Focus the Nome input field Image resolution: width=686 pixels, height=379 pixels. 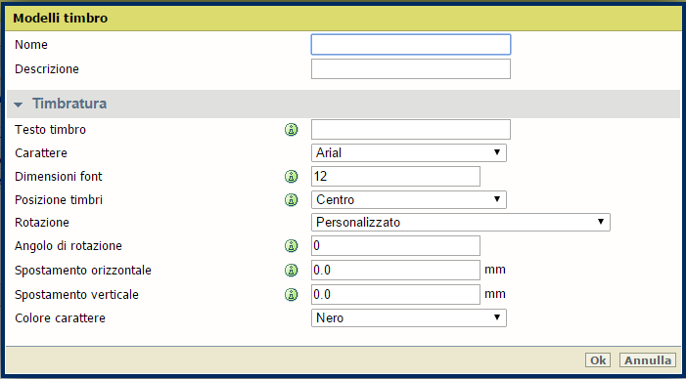tap(411, 45)
